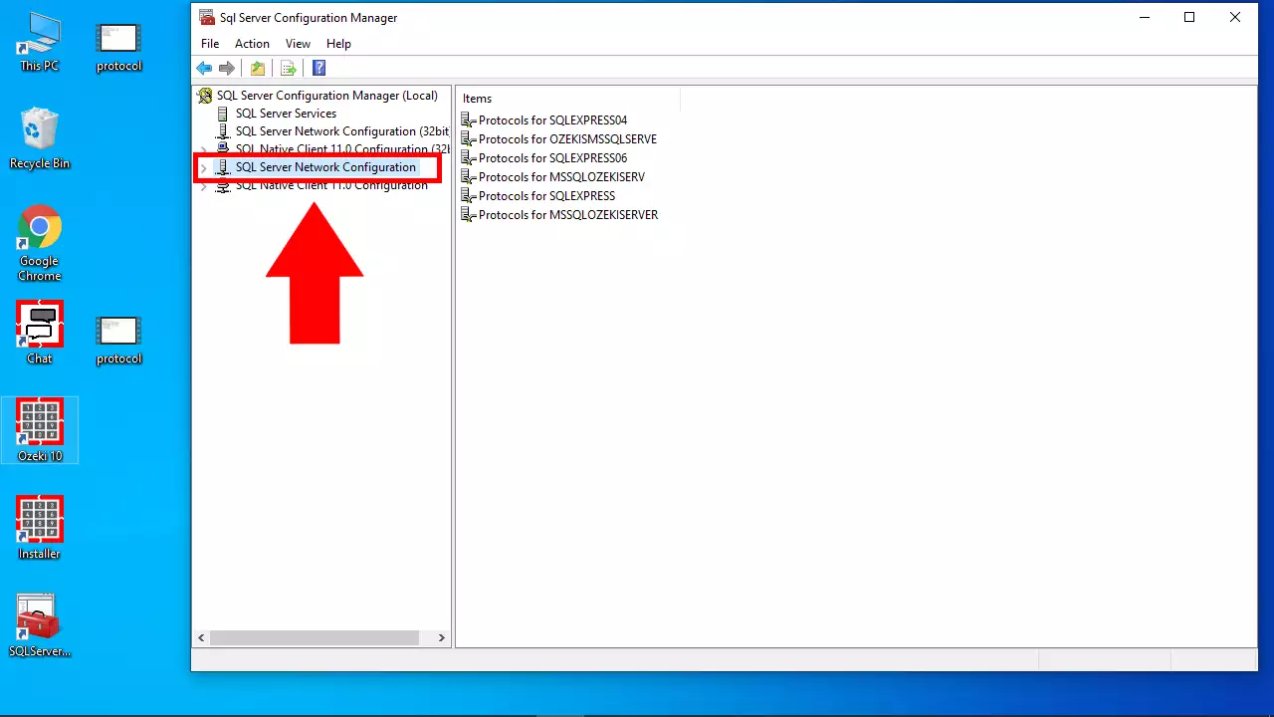Open the Action menu
Image resolution: width=1274 pixels, height=717 pixels.
click(252, 44)
